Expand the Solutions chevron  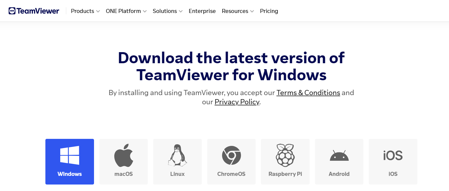coord(181,11)
